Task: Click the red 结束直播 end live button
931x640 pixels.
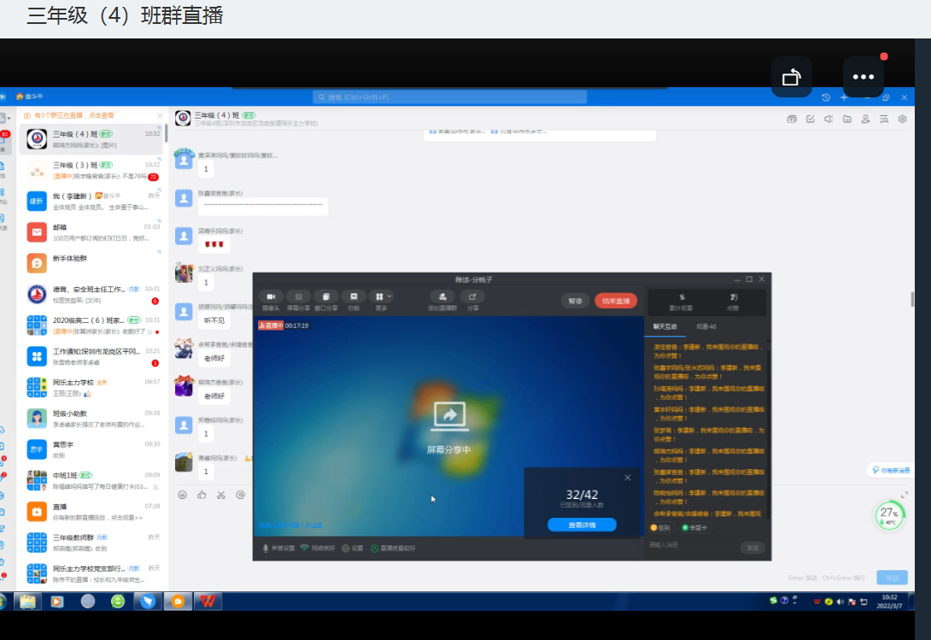Action: (x=616, y=302)
